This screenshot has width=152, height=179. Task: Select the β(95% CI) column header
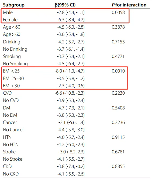click(65, 5)
